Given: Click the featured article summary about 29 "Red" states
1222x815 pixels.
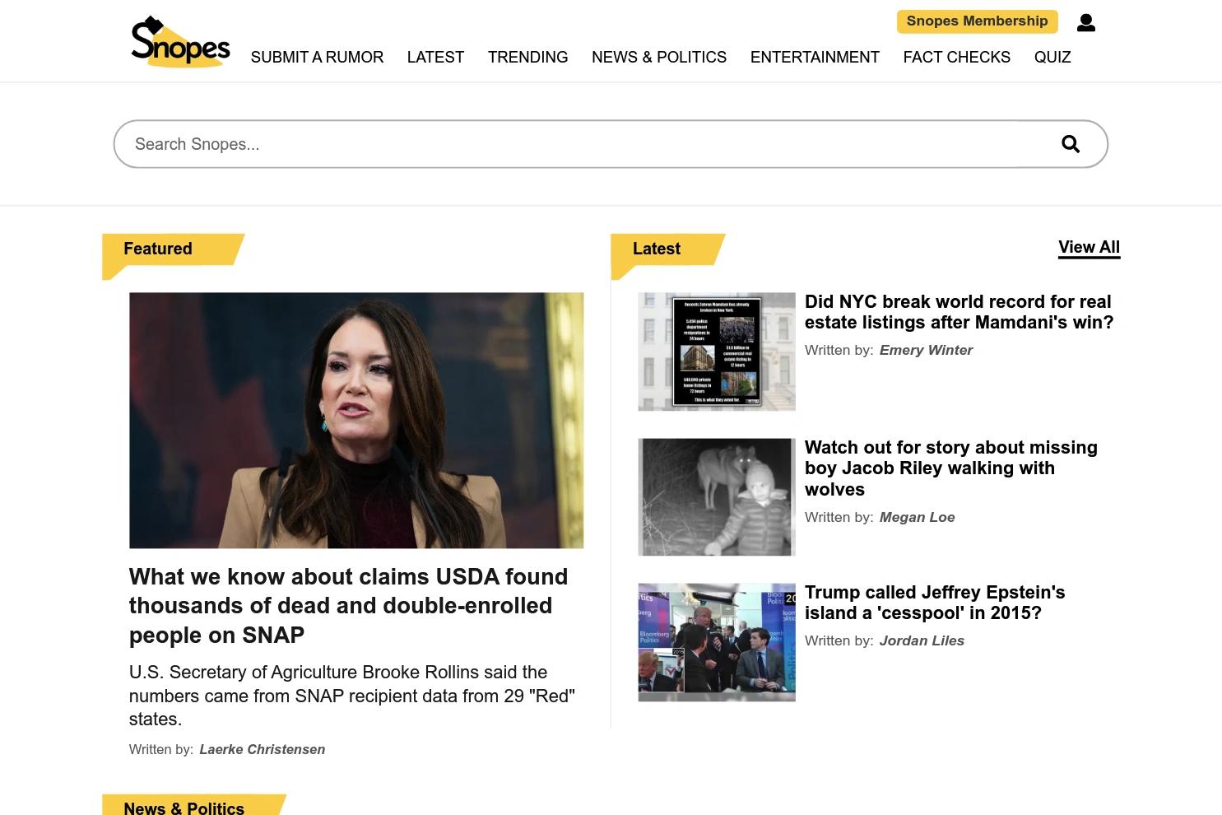Looking at the screenshot, I should (x=352, y=696).
